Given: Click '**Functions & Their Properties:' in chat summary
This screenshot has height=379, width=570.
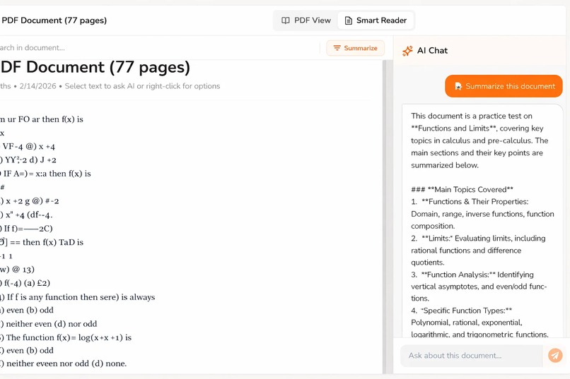Looking at the screenshot, I should click(475, 202).
